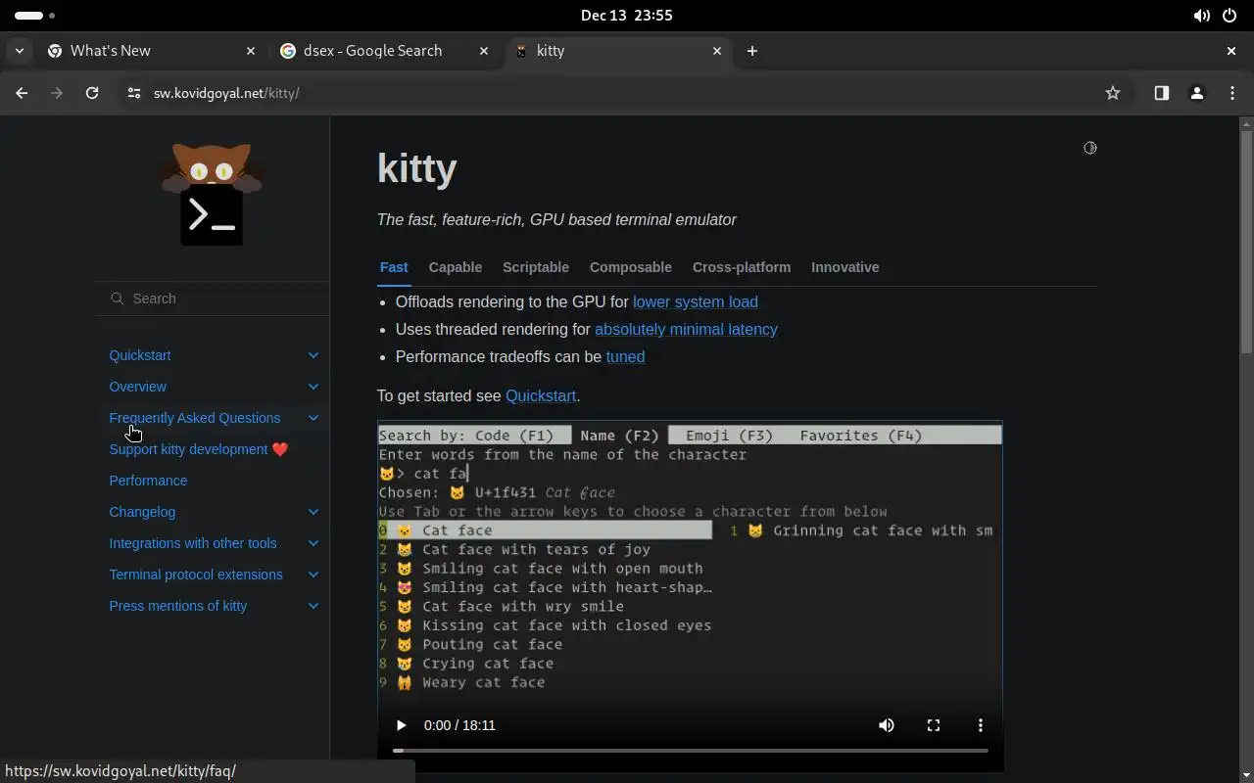Reload the kitty page

pyautogui.click(x=92, y=93)
